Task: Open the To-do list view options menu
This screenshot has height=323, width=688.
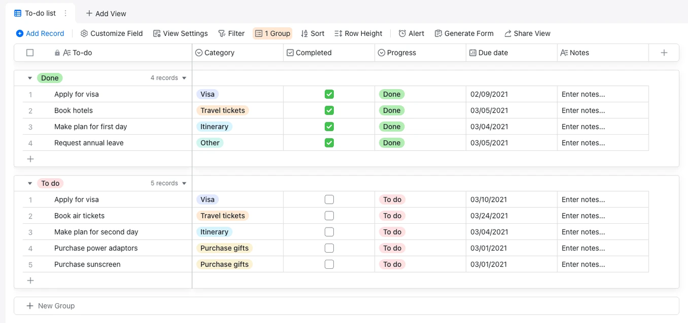Action: 66,13
